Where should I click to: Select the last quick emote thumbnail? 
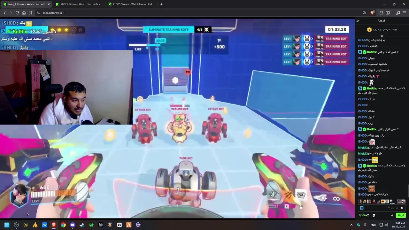pyautogui.click(x=403, y=202)
